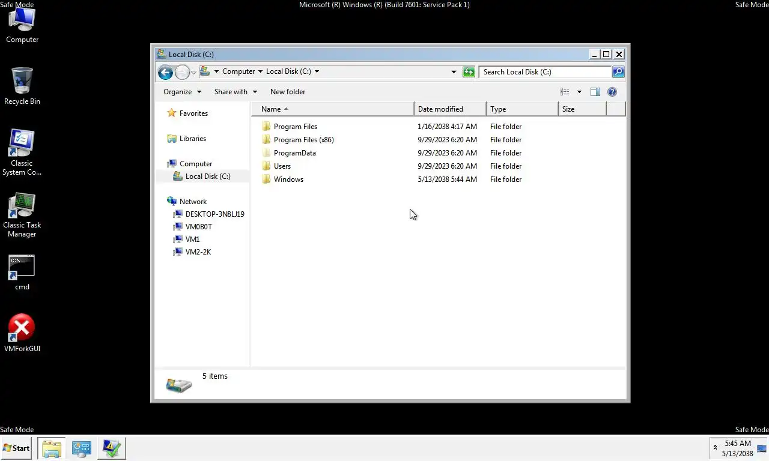Click the Explorer Forward arrow button
Viewport: 769px width, 461px height.
[182, 72]
